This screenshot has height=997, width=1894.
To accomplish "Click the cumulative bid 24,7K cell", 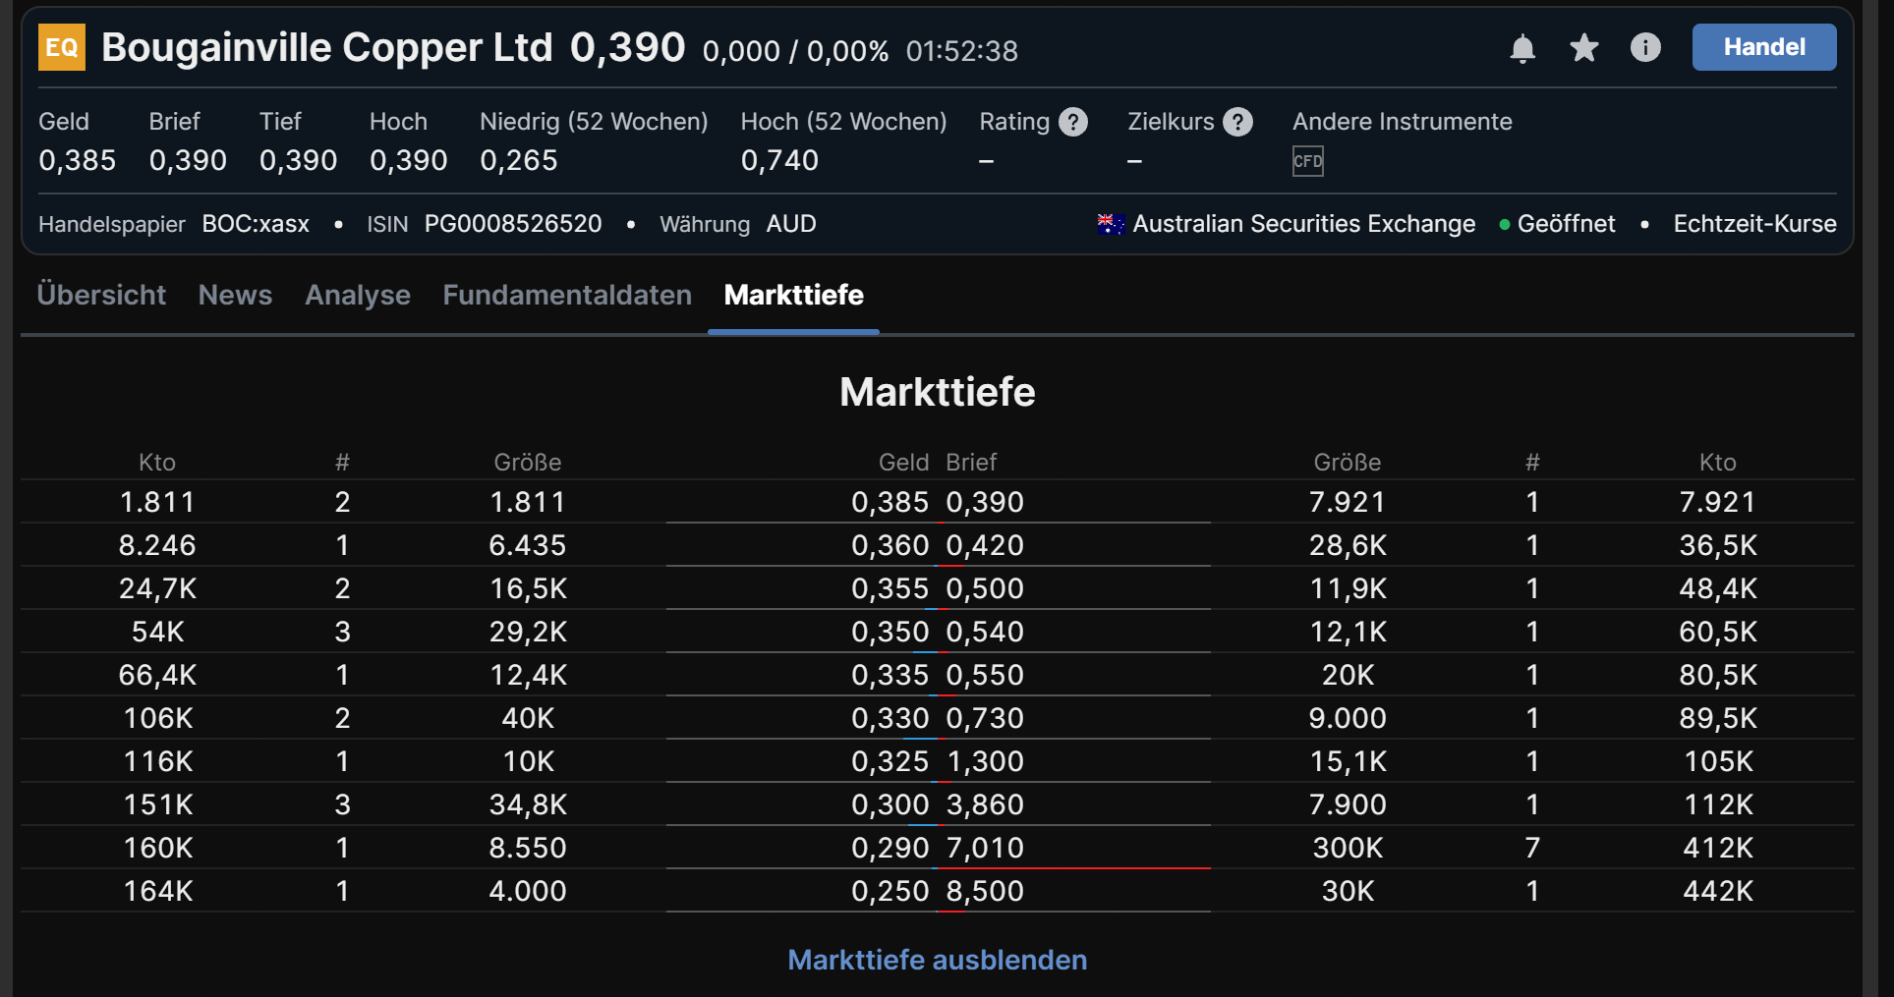I will point(157,588).
